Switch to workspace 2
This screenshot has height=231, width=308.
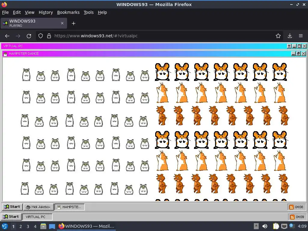21,226
